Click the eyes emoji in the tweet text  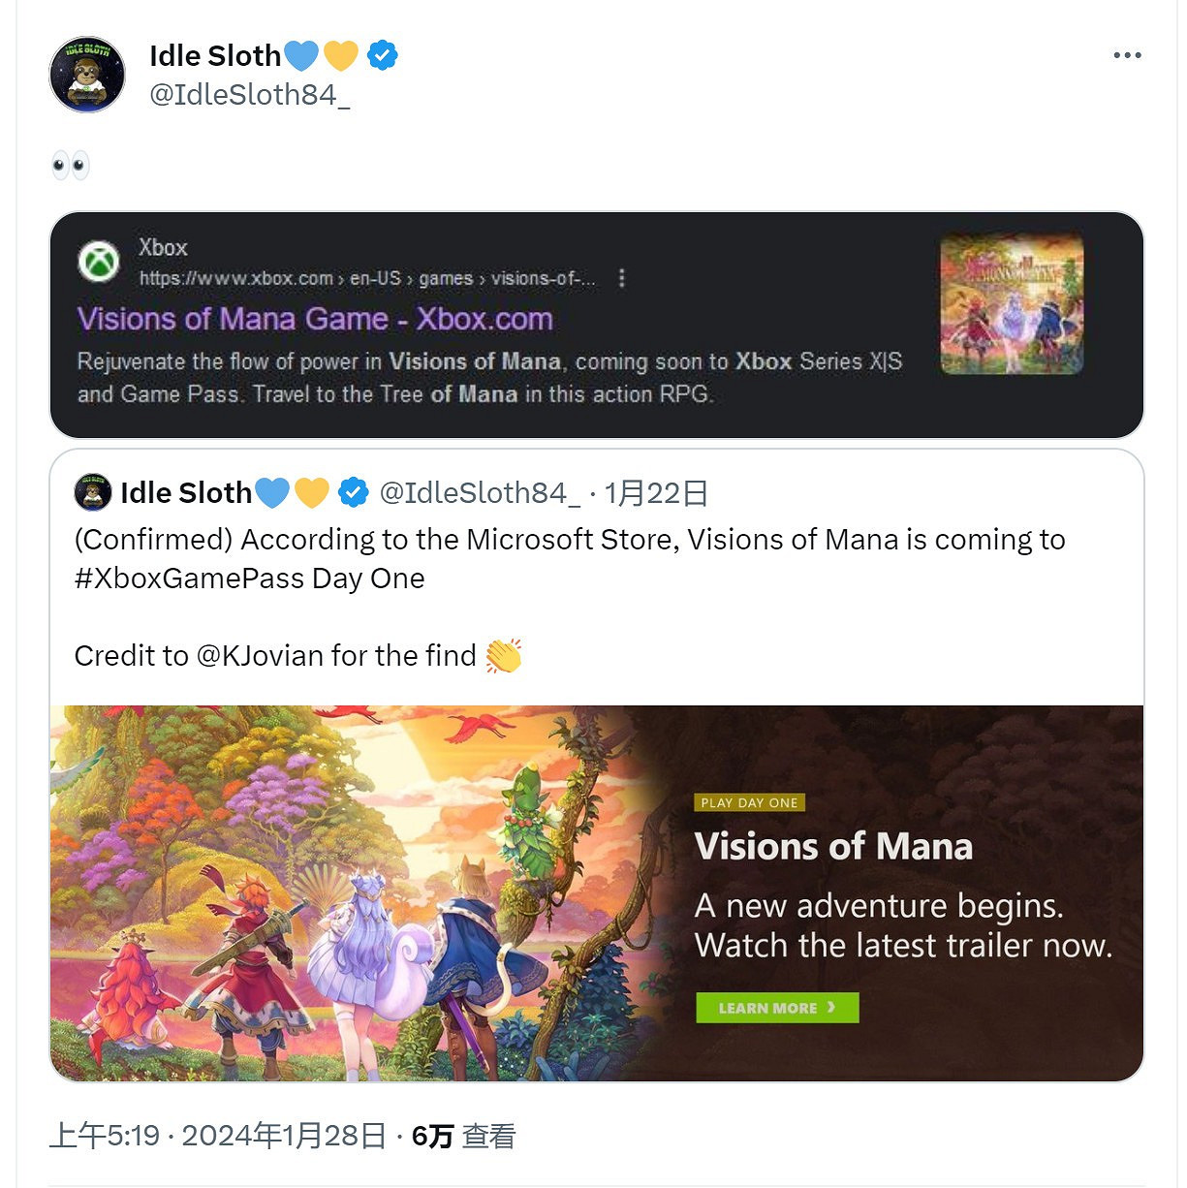[x=70, y=166]
